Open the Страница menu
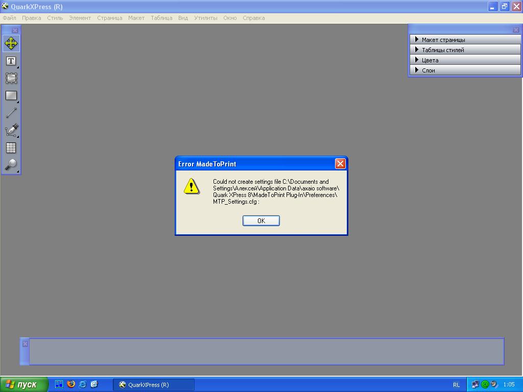The height and width of the screenshot is (392, 523). tap(110, 18)
